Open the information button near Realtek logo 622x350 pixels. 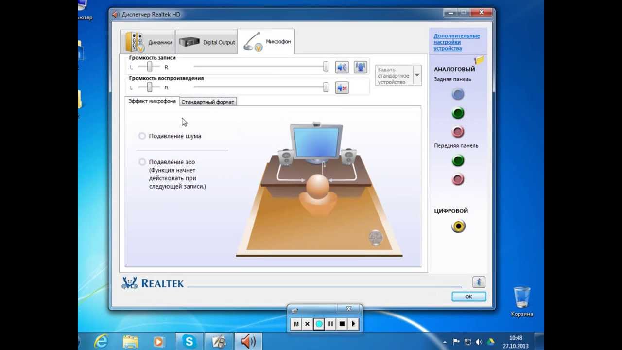point(479,282)
